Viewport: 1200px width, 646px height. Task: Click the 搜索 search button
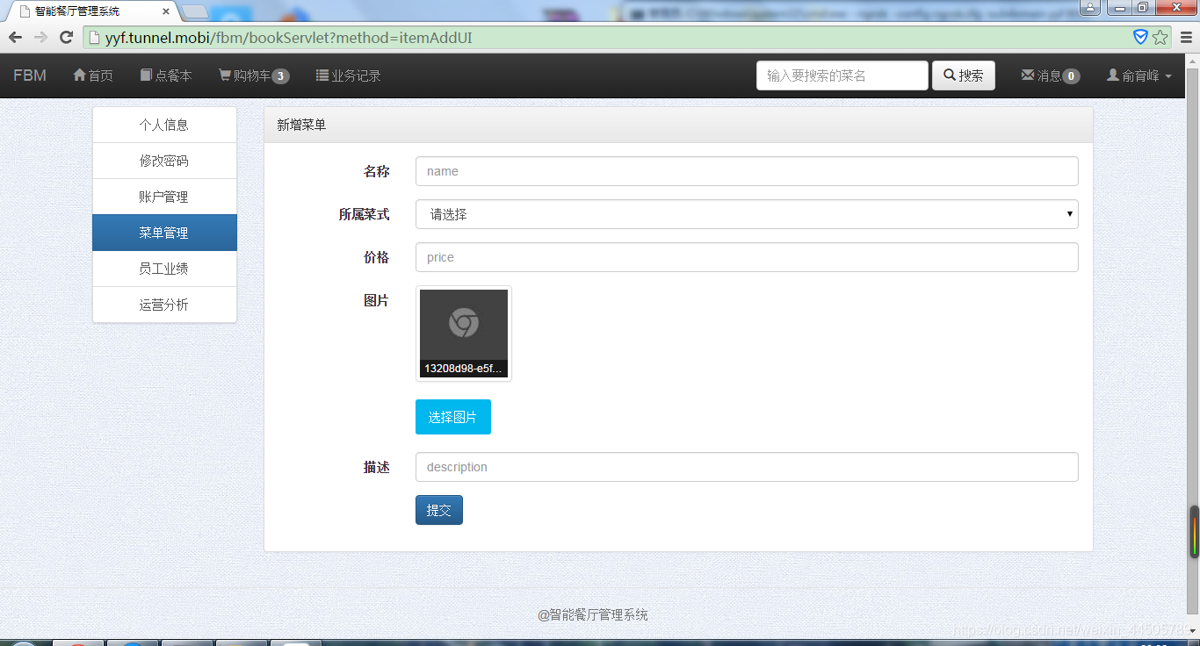coord(964,75)
